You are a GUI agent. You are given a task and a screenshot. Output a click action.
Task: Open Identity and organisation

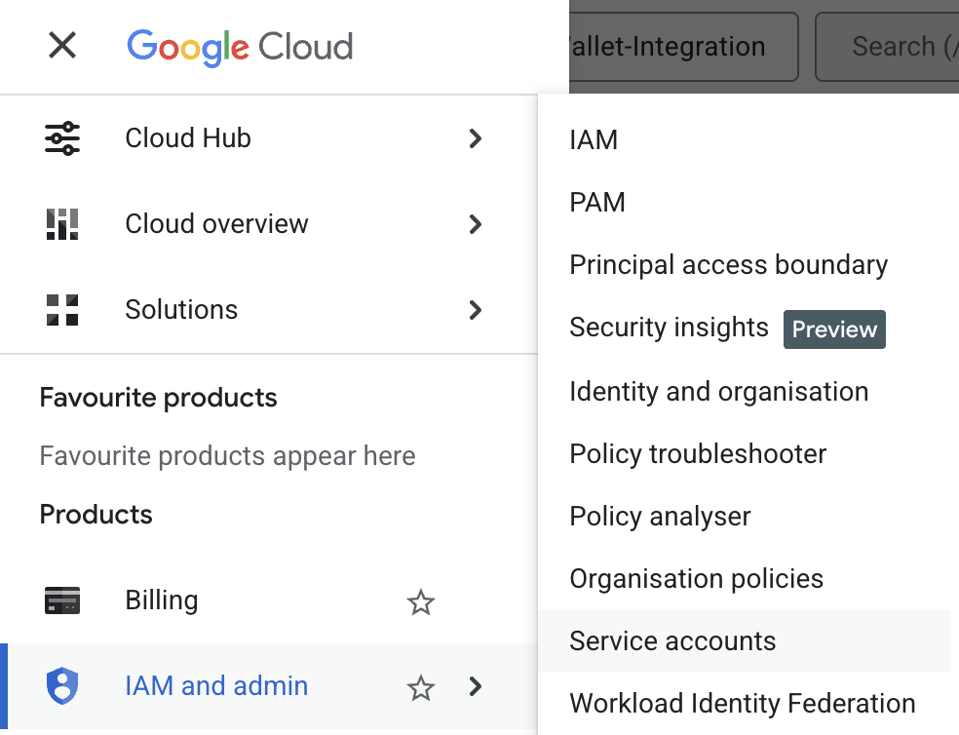[718, 392]
